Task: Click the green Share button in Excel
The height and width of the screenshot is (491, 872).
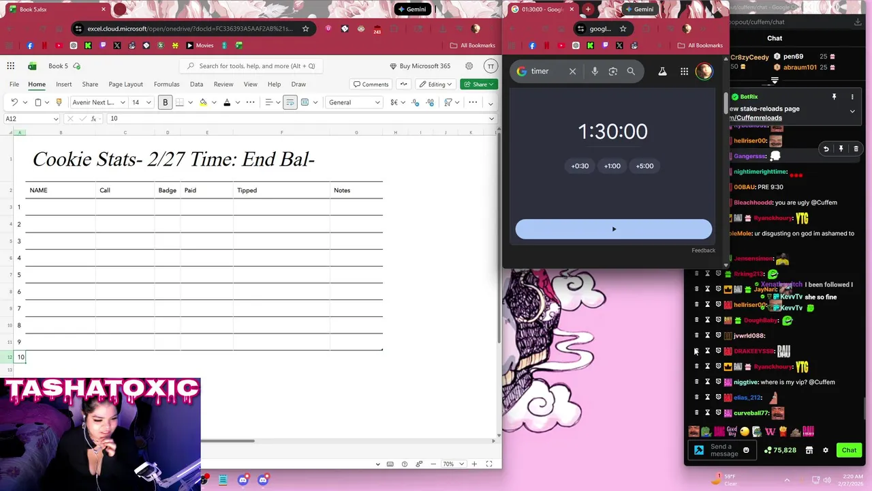Action: [479, 85]
